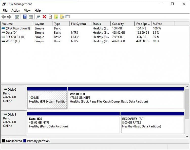Click the Healthy (E... status cell
This screenshot has height=150, width=190.
coord(101,28)
